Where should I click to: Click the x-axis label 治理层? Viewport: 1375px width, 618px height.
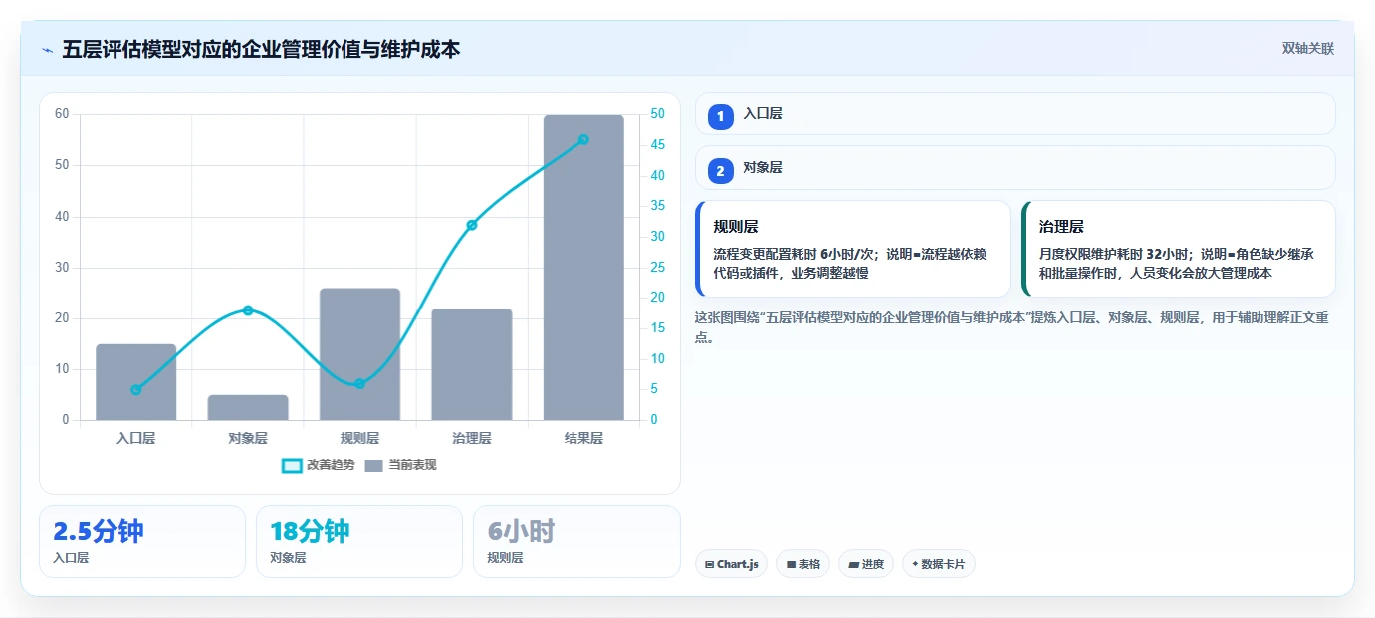[x=472, y=438]
